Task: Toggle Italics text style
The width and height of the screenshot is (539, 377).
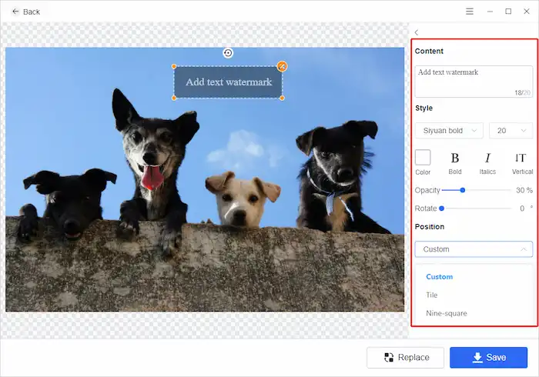Action: point(487,163)
